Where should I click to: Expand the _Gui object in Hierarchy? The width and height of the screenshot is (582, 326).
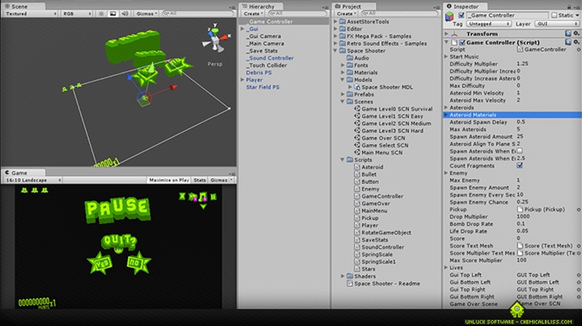(x=242, y=29)
